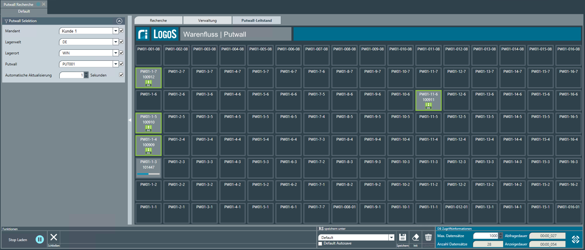Click the Mandant field showing Kunde 1
Viewport: 585px width, 250px height.
tap(86, 31)
